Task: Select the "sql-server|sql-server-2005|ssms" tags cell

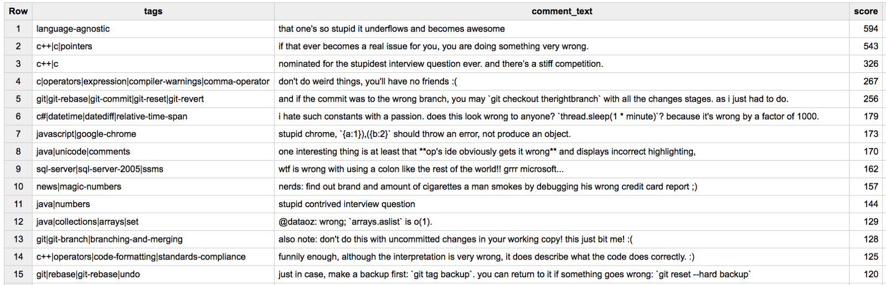Action: coord(100,169)
